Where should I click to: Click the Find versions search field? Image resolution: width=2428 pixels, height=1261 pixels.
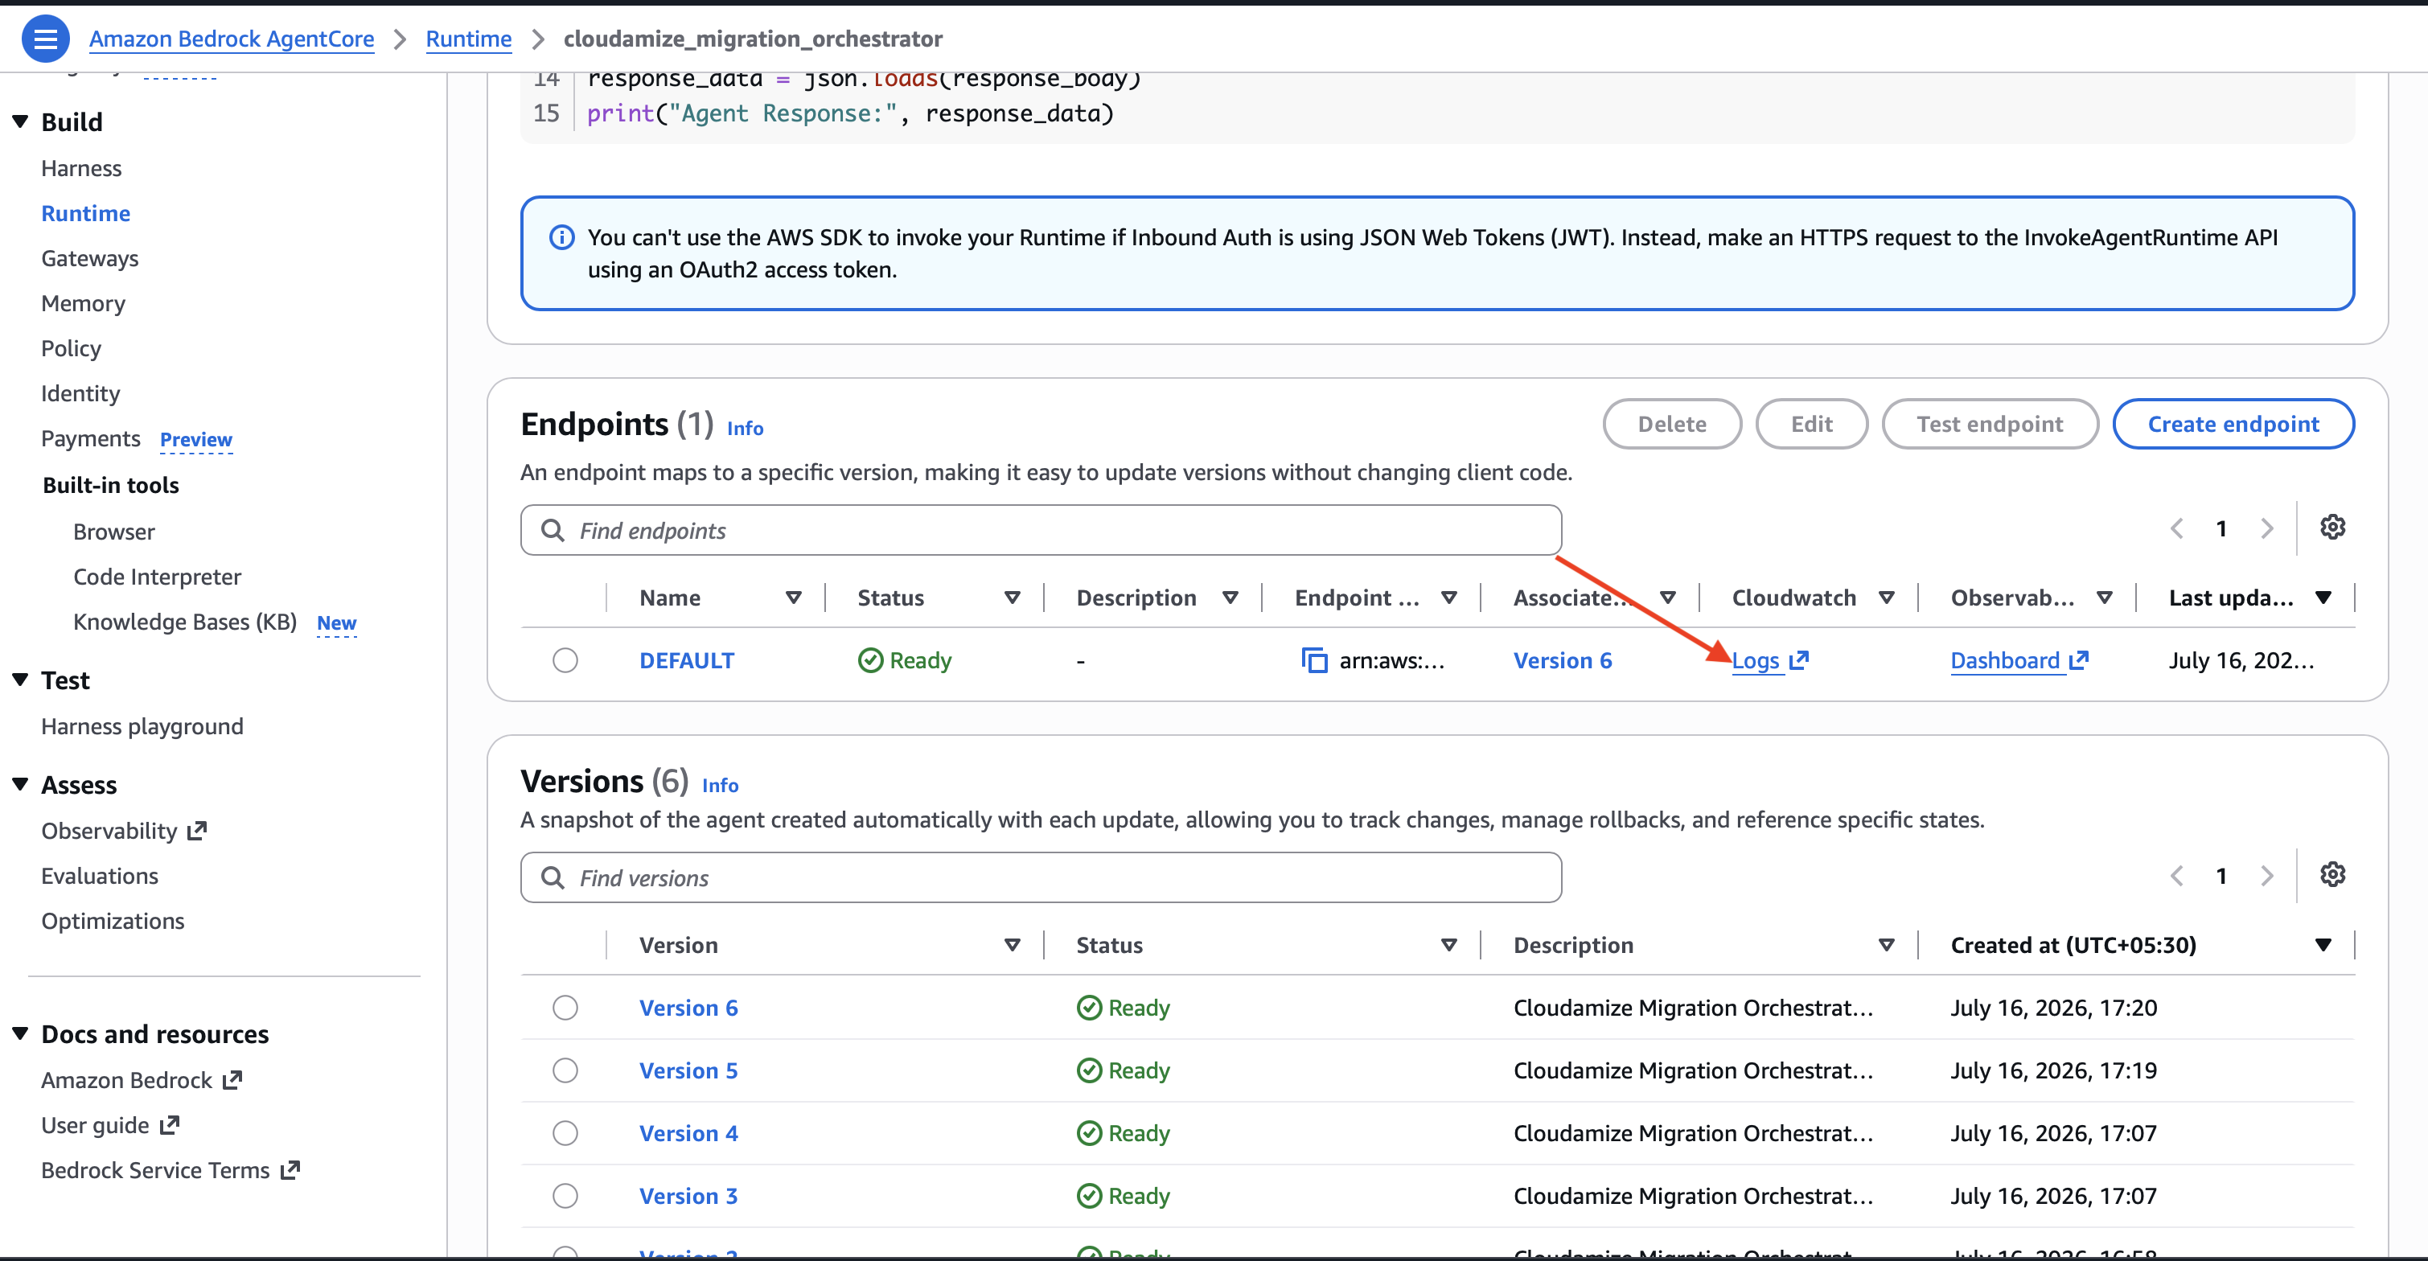[x=1041, y=878]
